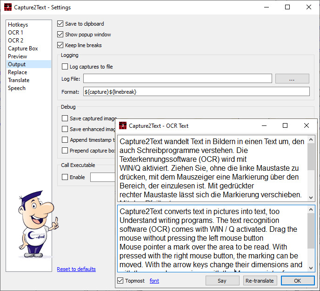Enable Log captures to file

pyautogui.click(x=65, y=67)
